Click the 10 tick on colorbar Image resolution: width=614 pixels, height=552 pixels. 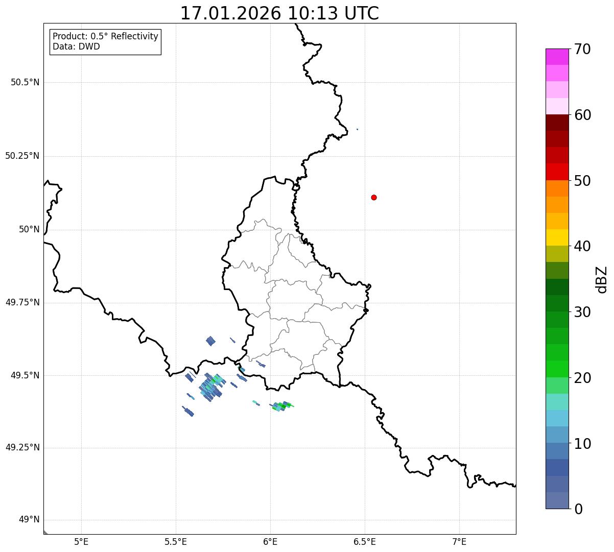pos(582,444)
